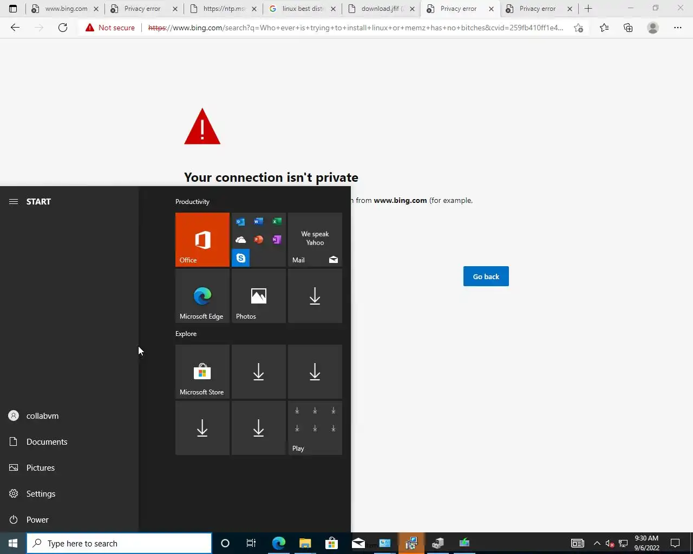Go back to previous page in Edge
The height and width of the screenshot is (554, 693).
pyautogui.click(x=15, y=28)
